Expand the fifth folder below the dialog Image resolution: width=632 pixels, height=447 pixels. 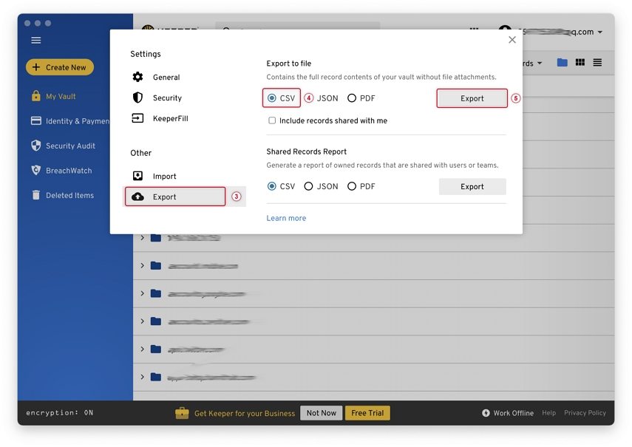pos(142,349)
